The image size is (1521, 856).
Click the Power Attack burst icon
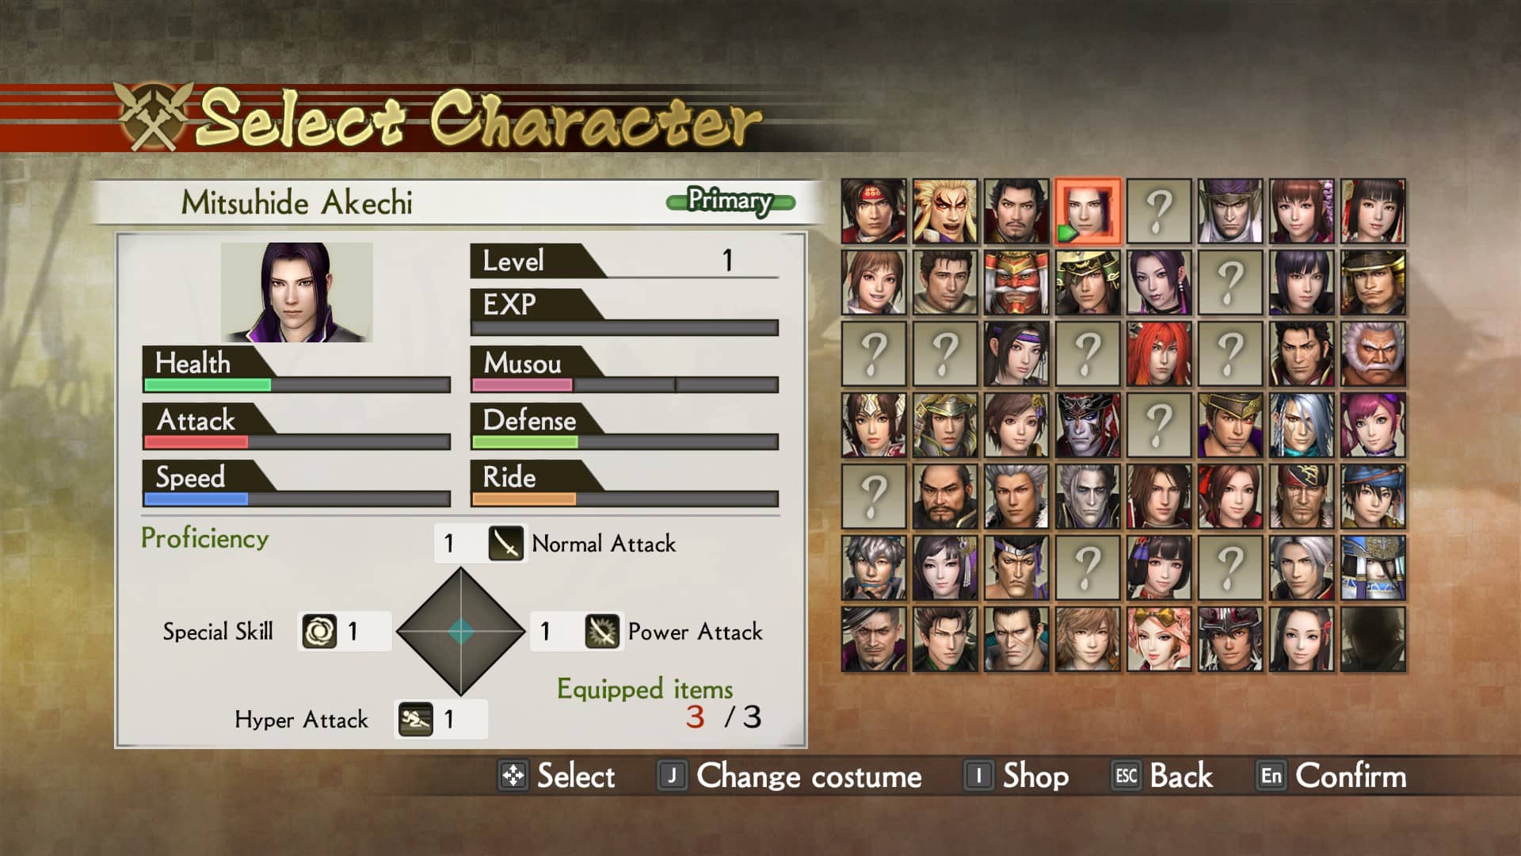(x=601, y=632)
